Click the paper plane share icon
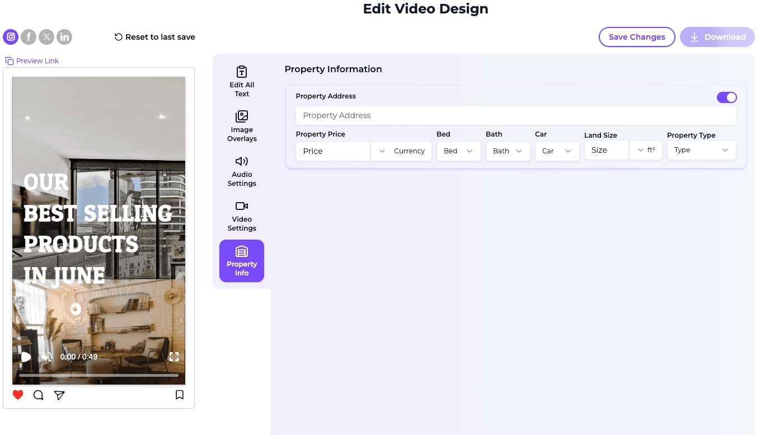 click(59, 395)
